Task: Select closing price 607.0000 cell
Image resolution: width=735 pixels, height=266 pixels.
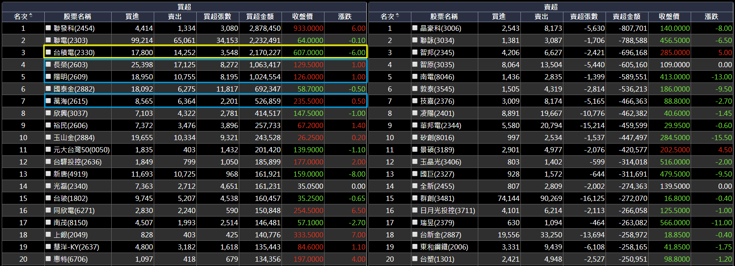Action: pyautogui.click(x=308, y=53)
